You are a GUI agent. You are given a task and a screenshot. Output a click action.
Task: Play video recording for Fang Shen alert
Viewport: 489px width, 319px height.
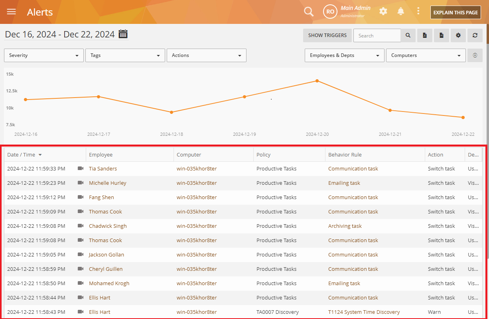(x=81, y=197)
